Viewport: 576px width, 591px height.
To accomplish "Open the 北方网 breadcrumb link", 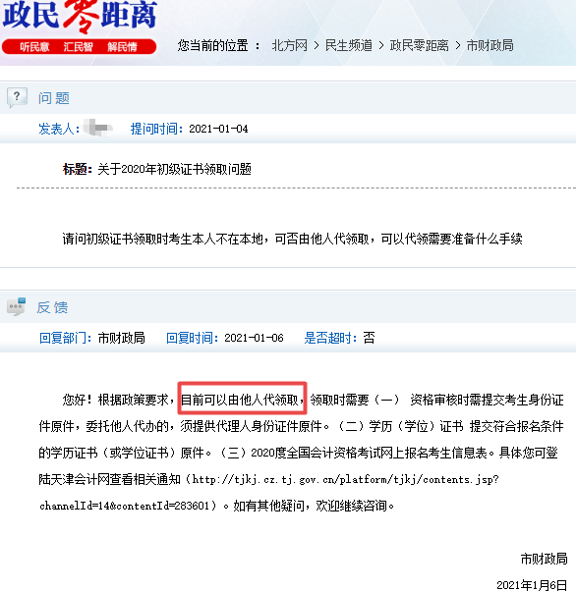I will tap(290, 45).
